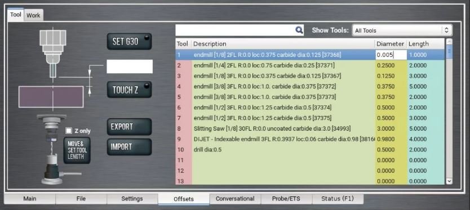Click tool number 11 cell
The width and height of the screenshot is (470, 210).
tap(184, 160)
